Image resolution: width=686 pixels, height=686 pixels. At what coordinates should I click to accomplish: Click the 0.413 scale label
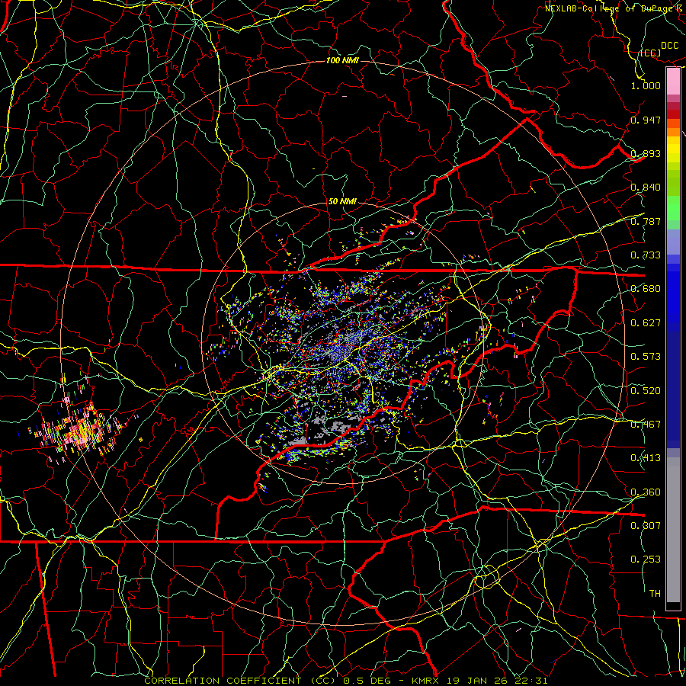coord(646,457)
